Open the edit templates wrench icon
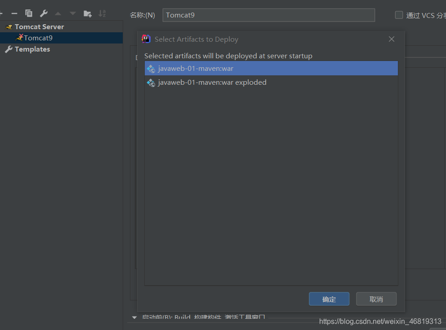 point(44,13)
